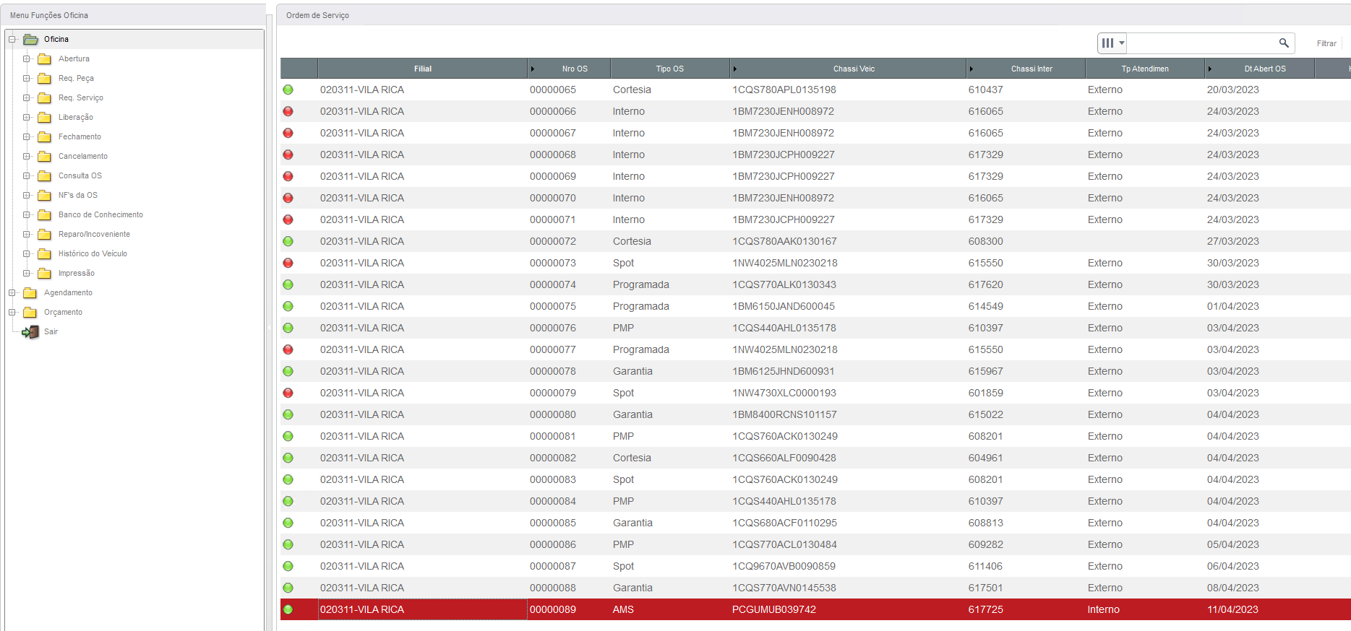1351x631 pixels.
Task: Click the Histórico do Veículo folder icon
Action: pyautogui.click(x=44, y=254)
